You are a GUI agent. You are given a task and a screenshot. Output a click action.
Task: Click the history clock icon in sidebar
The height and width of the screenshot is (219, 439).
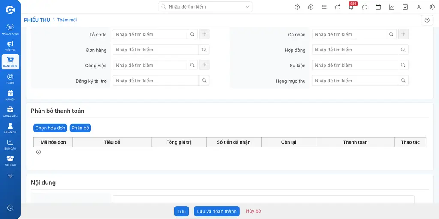click(10, 207)
